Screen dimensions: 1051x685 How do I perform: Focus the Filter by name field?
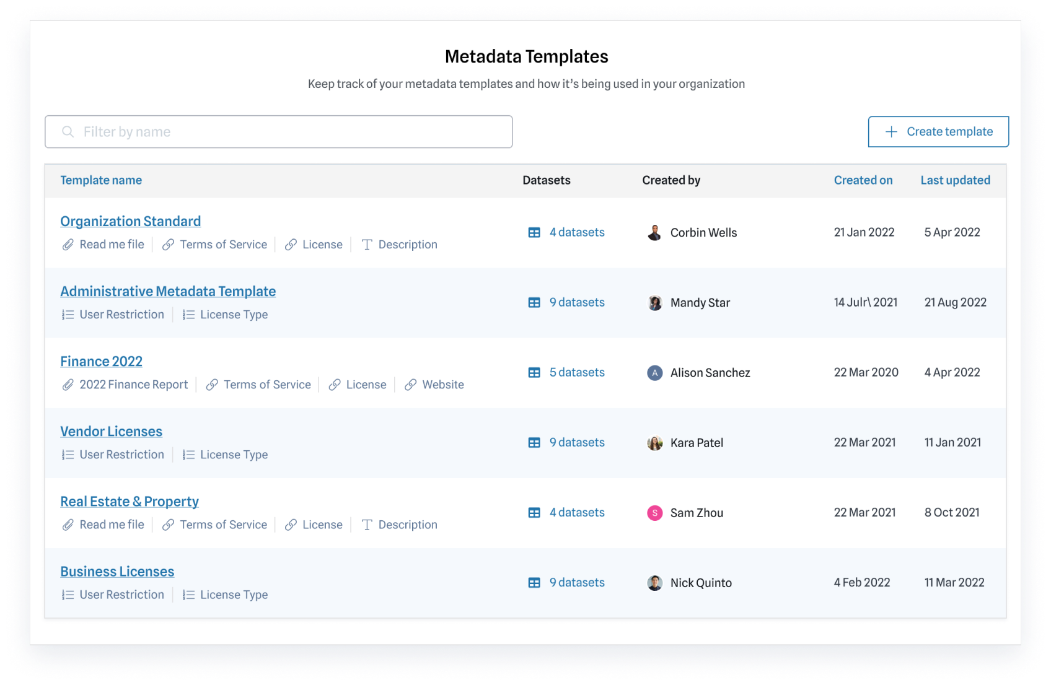tap(279, 132)
